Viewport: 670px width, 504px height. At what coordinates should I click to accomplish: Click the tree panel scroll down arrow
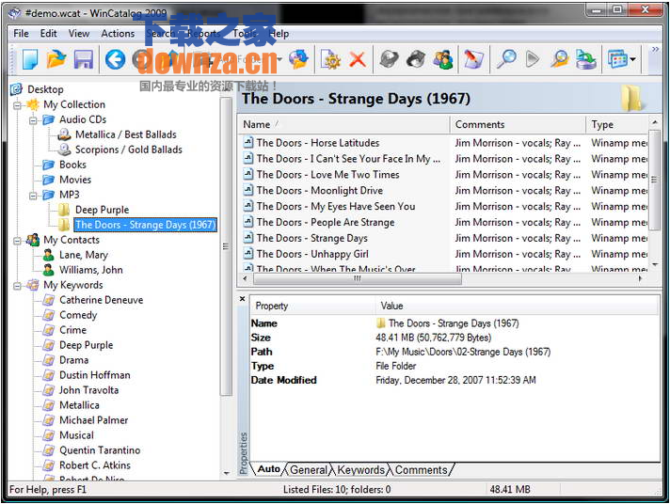[x=226, y=473]
